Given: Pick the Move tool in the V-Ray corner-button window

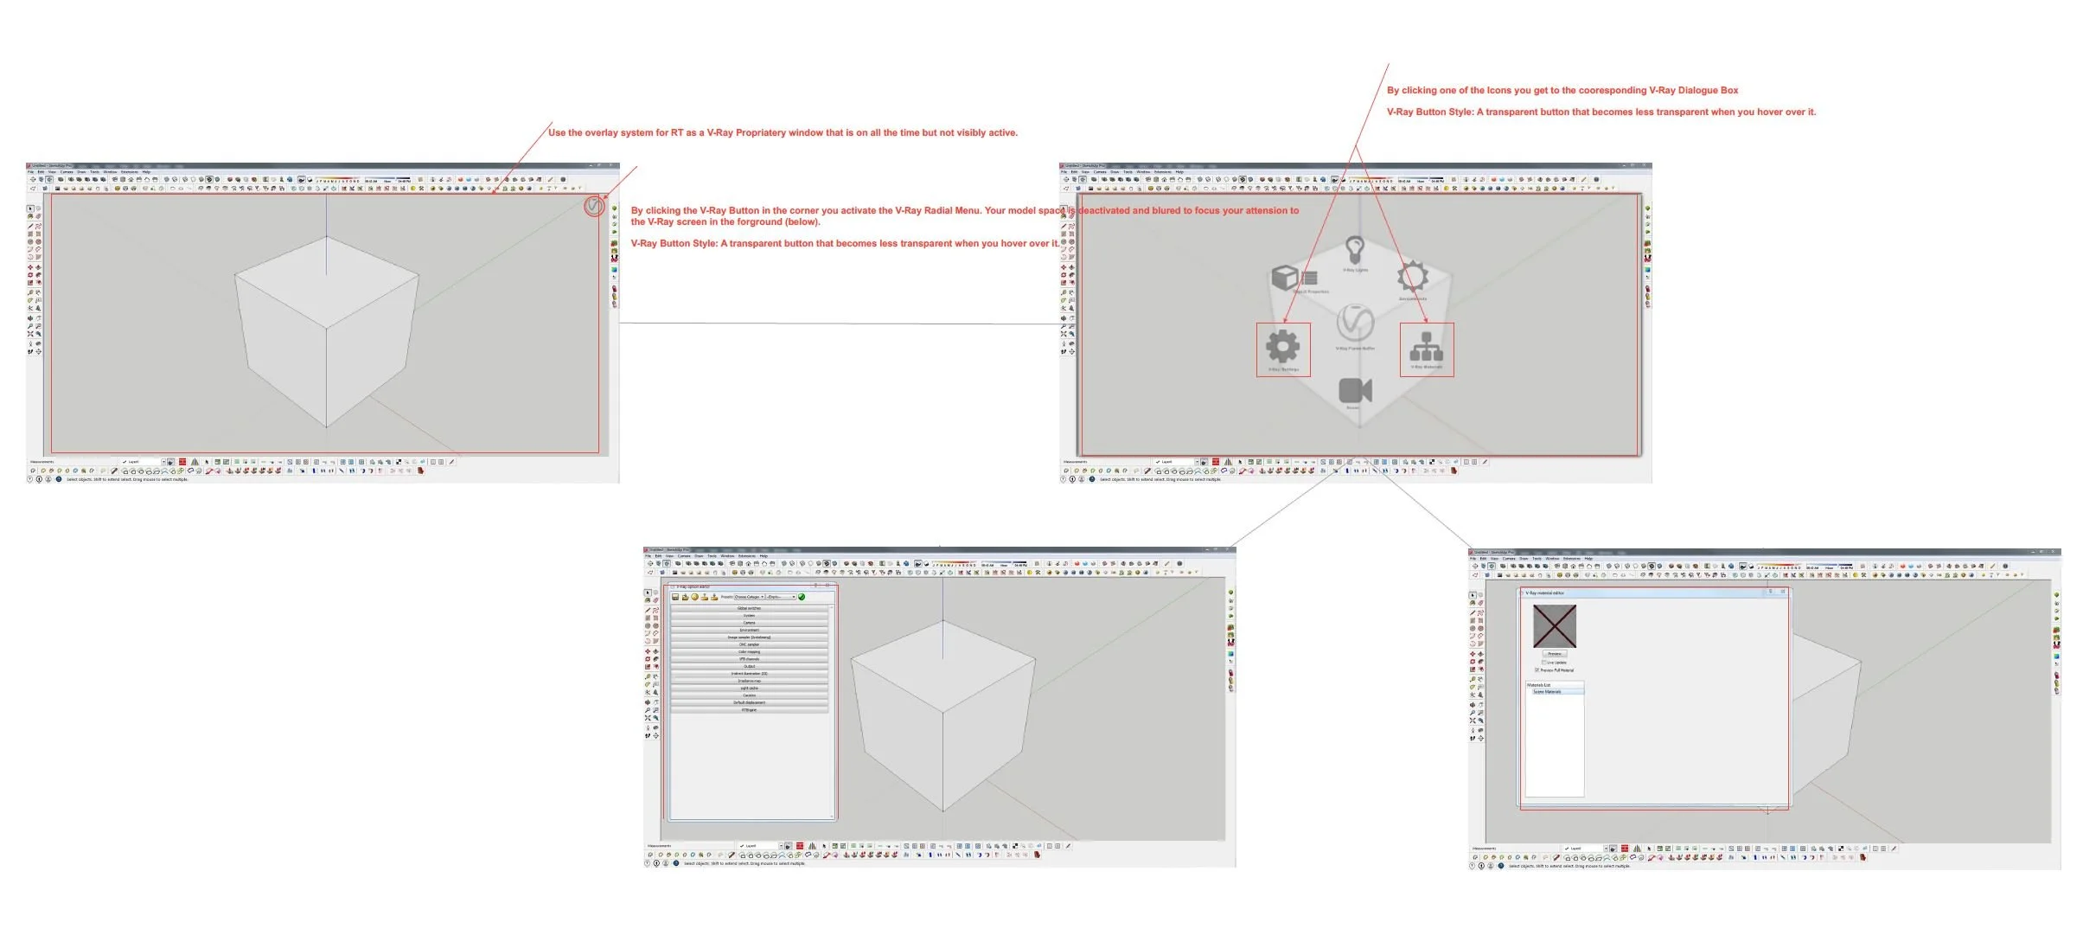Looking at the screenshot, I should click(30, 267).
